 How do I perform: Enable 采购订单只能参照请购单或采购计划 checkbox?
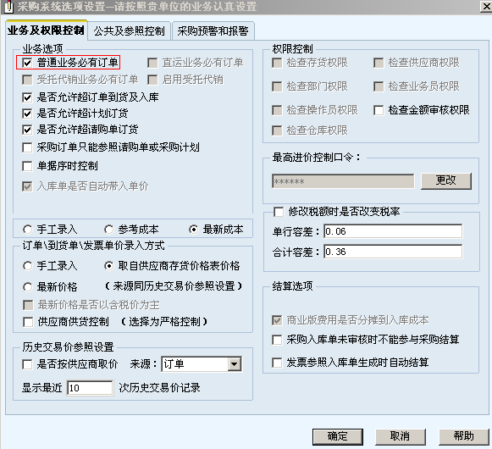coord(27,147)
